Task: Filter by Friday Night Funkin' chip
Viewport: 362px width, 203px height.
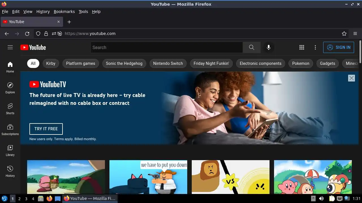Action: pos(211,63)
